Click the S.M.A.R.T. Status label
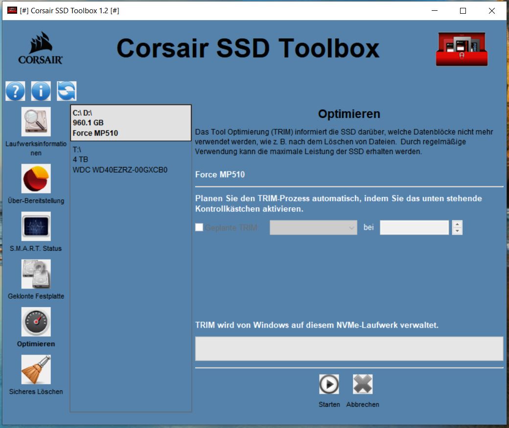The height and width of the screenshot is (428, 509). [x=36, y=248]
